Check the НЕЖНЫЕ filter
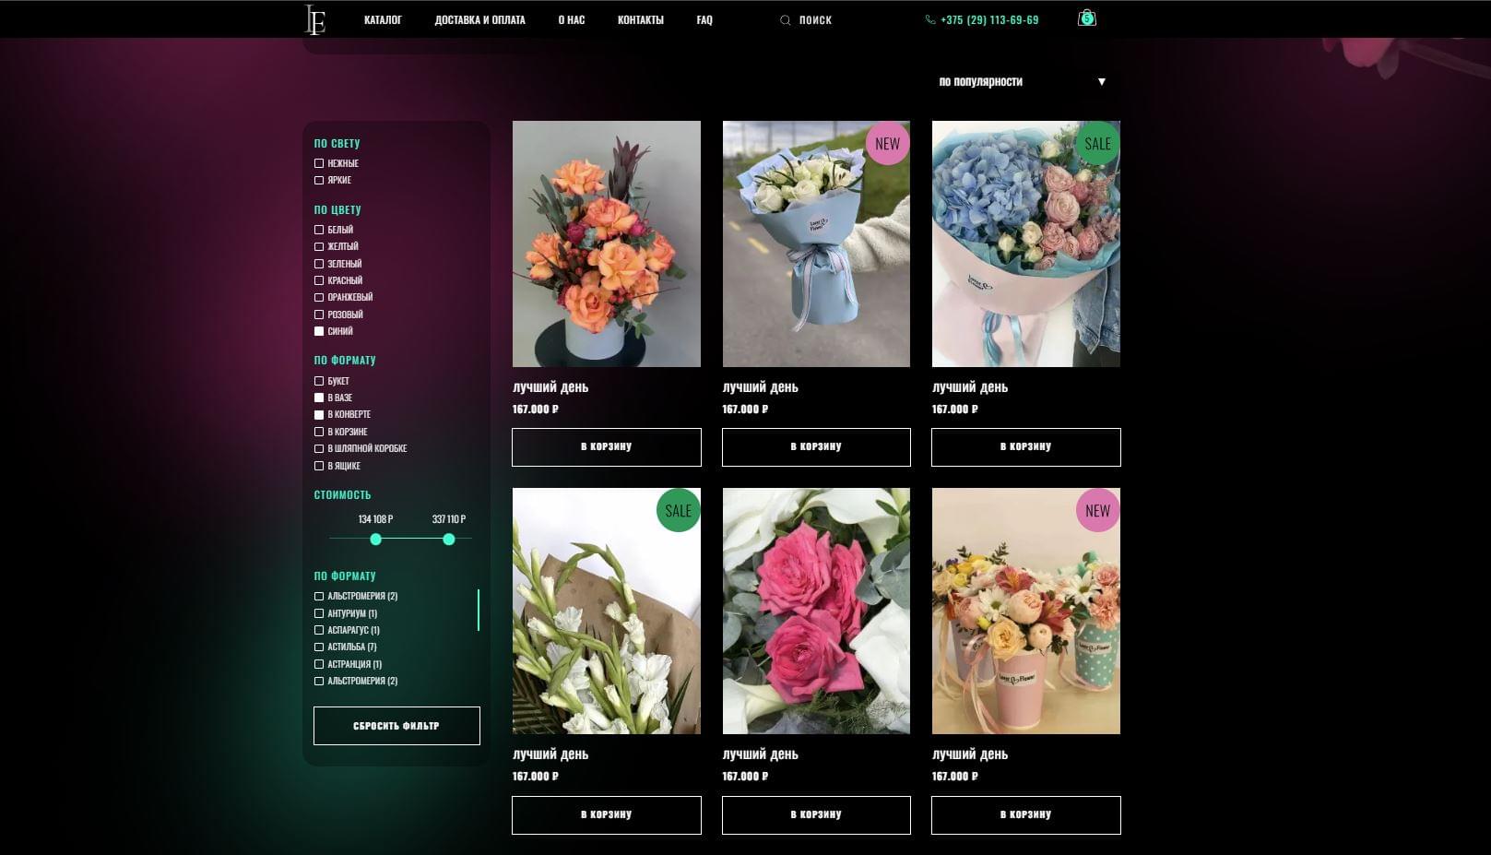The height and width of the screenshot is (855, 1491). (x=319, y=163)
